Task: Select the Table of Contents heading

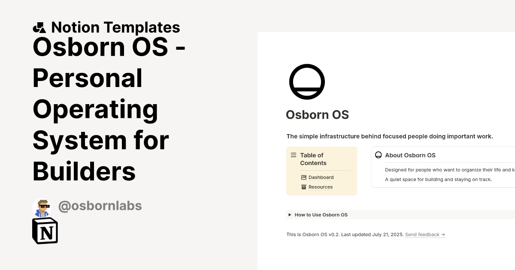Action: click(x=313, y=159)
